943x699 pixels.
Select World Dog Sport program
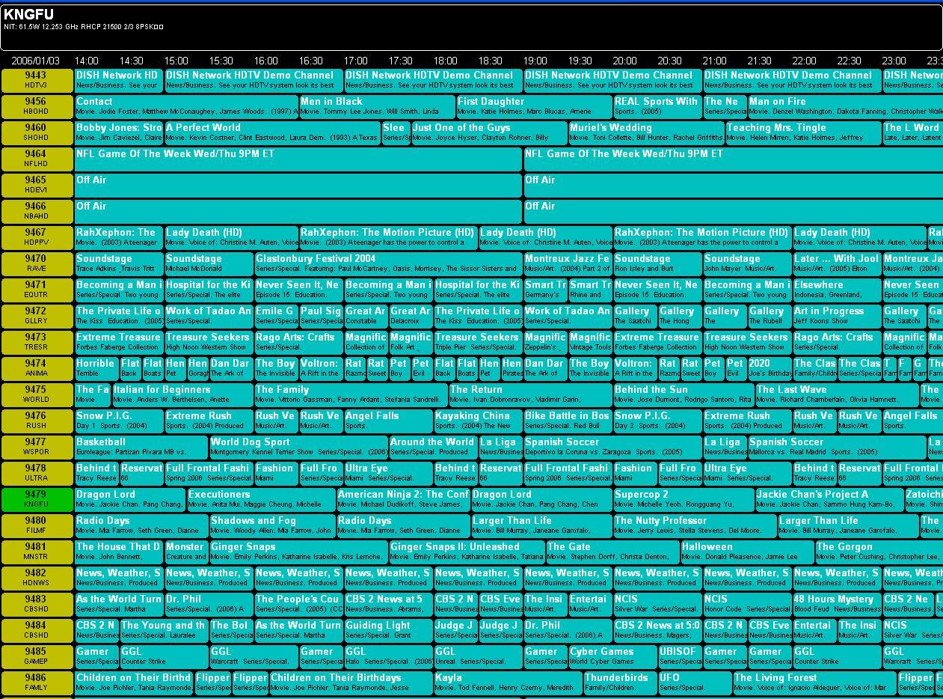[x=298, y=447]
